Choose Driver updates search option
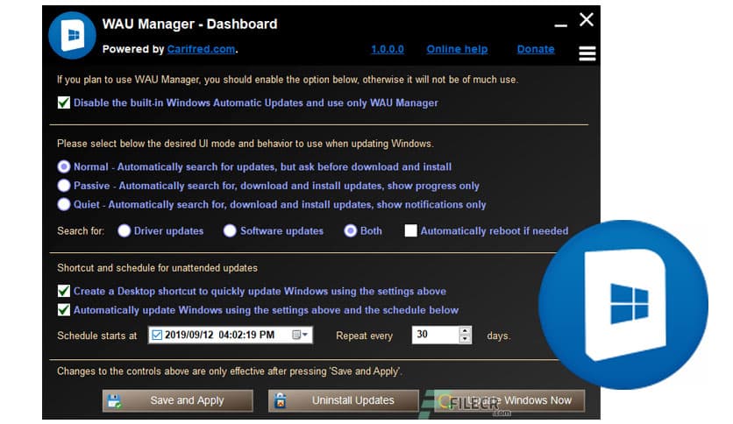733x424 pixels. pyautogui.click(x=124, y=230)
